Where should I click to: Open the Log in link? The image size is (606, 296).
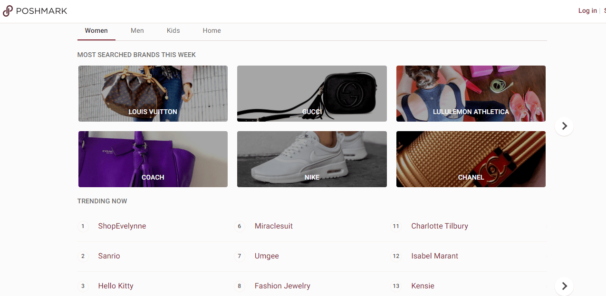[x=587, y=11]
